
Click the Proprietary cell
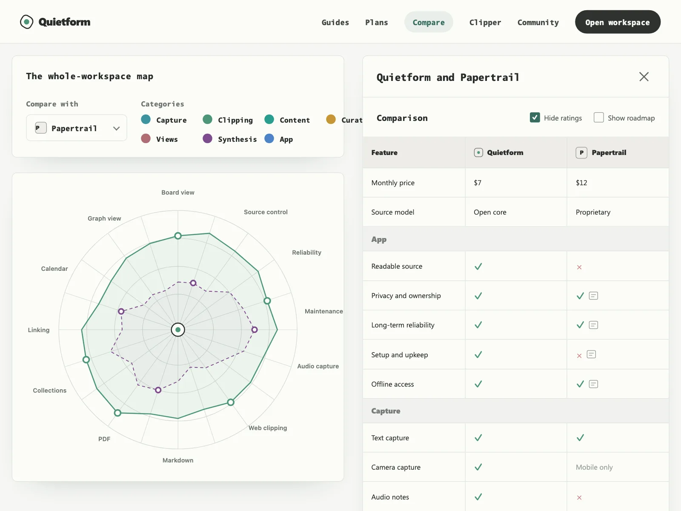pyautogui.click(x=618, y=212)
